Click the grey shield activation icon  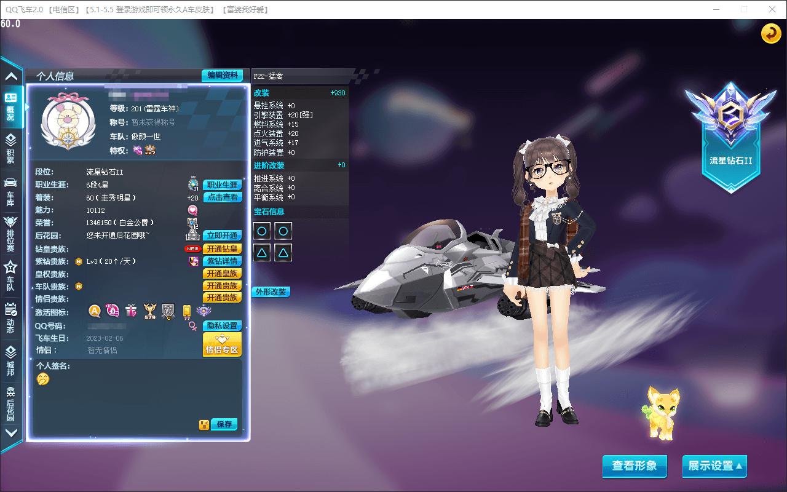[168, 311]
